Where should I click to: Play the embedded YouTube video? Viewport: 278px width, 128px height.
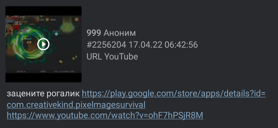(43, 44)
